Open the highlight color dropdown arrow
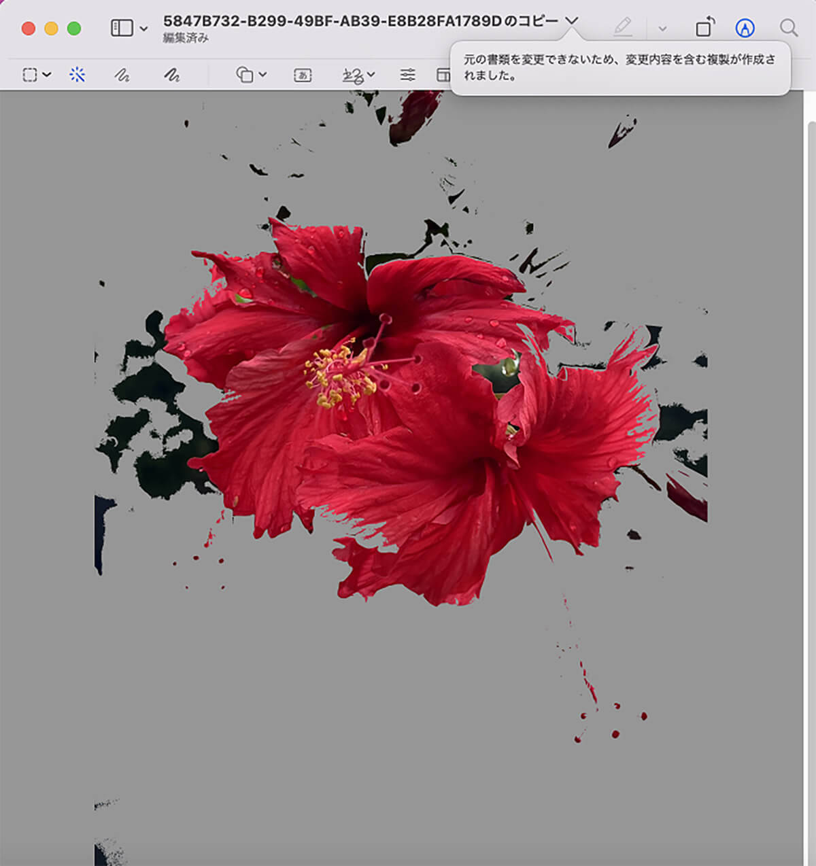The image size is (816, 866). [662, 29]
